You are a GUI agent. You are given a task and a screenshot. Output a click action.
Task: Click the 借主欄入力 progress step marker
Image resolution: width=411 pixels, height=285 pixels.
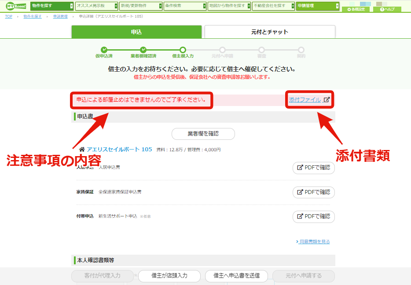pyautogui.click(x=183, y=50)
